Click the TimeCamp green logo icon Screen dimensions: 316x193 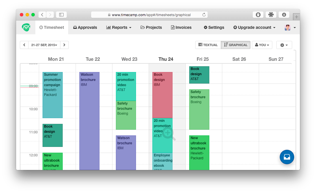click(26, 27)
